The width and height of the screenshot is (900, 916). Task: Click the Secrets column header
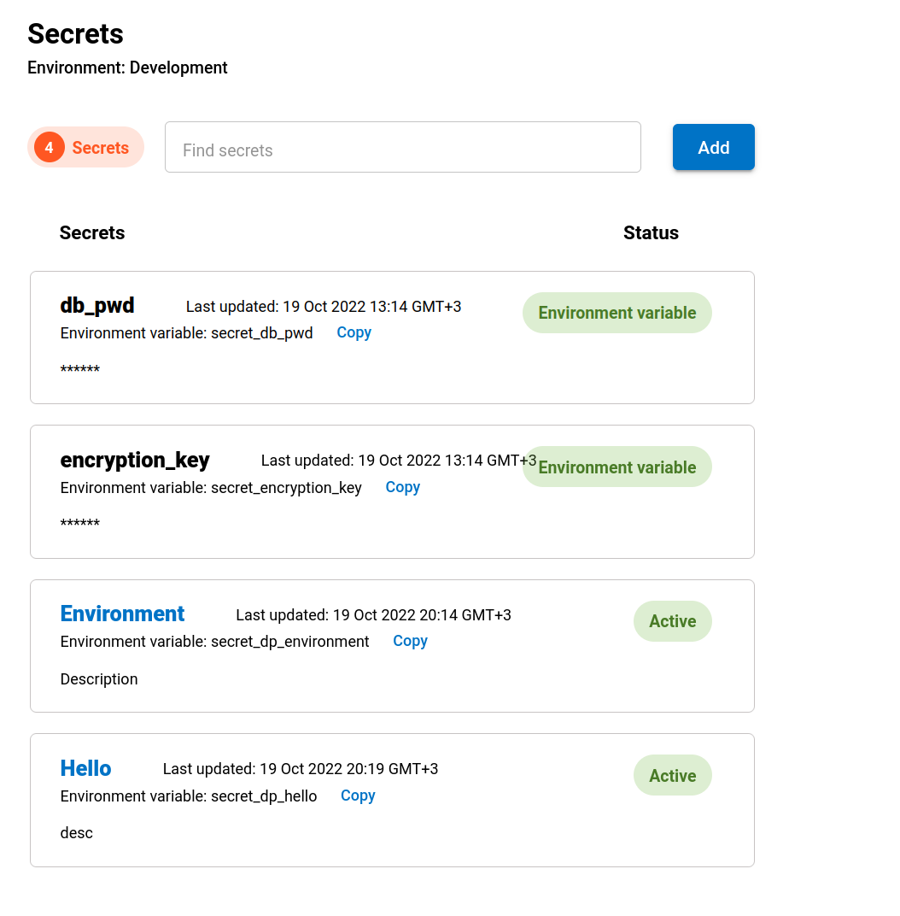(92, 233)
